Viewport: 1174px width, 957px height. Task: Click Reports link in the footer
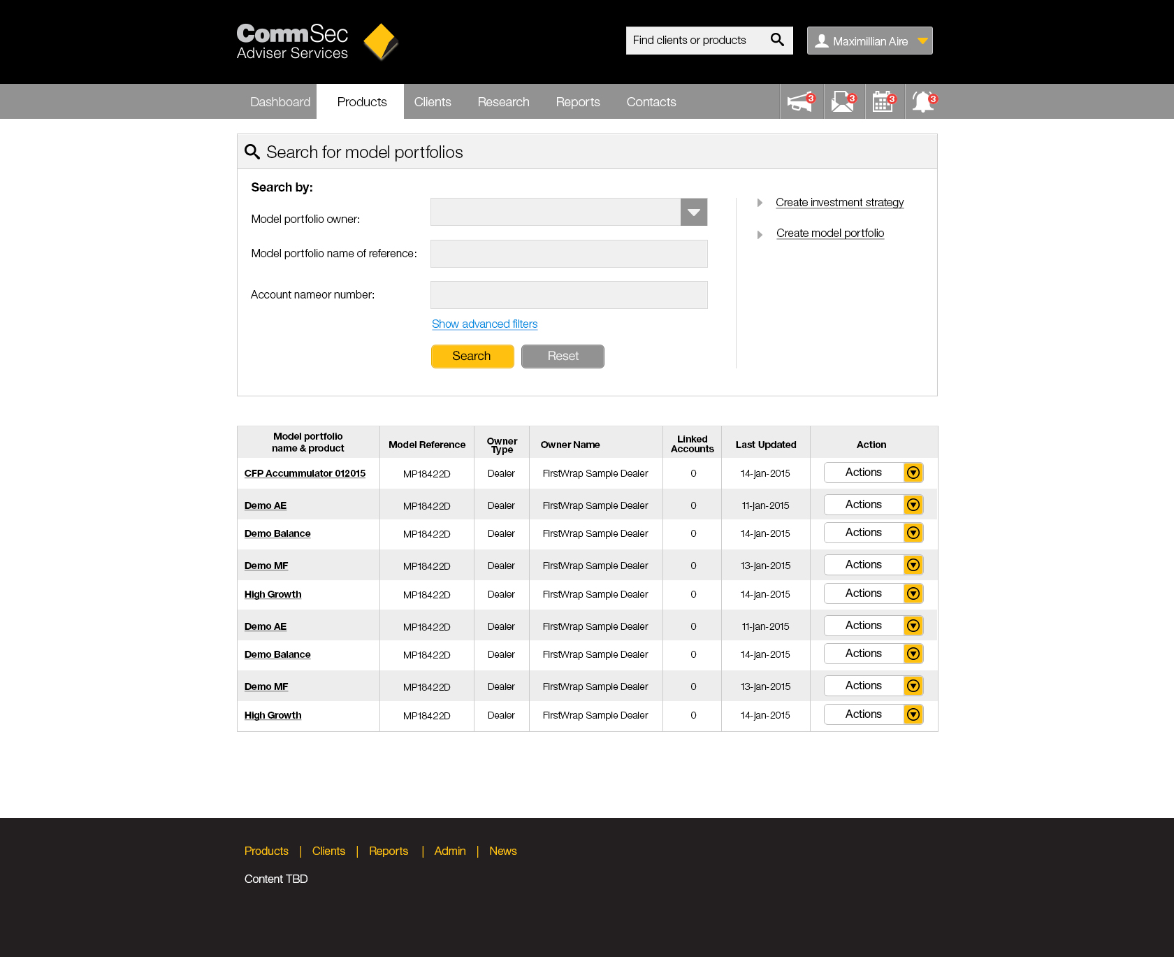pos(389,851)
